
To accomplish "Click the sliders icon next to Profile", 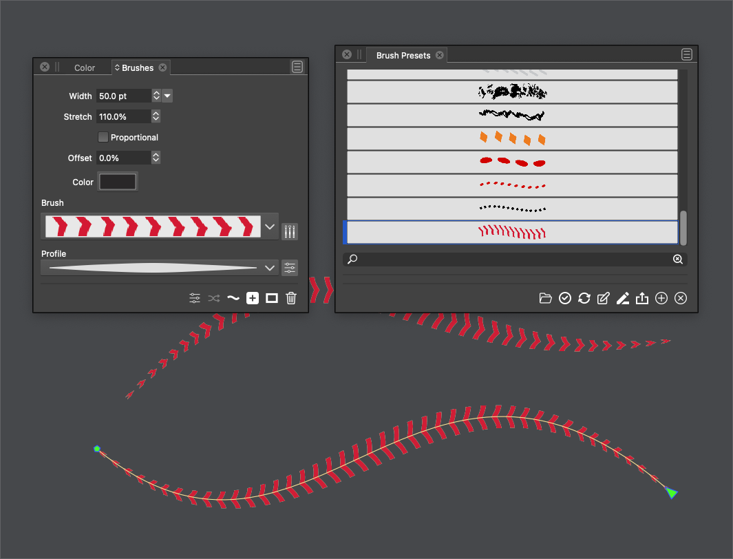I will (290, 268).
